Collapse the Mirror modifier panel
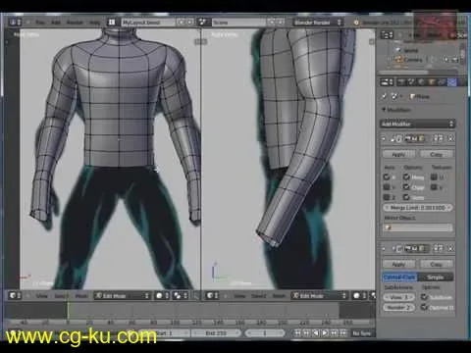Screen dimensions: 471x353 pyautogui.click(x=384, y=138)
